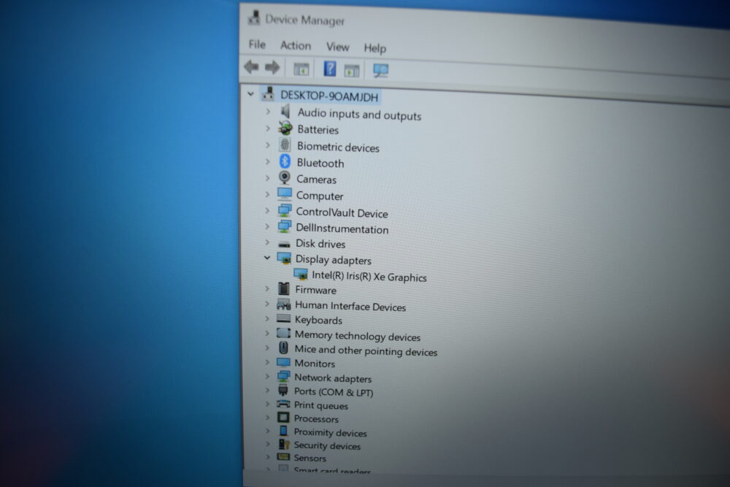Click the Scan for hardware changes icon

click(380, 70)
